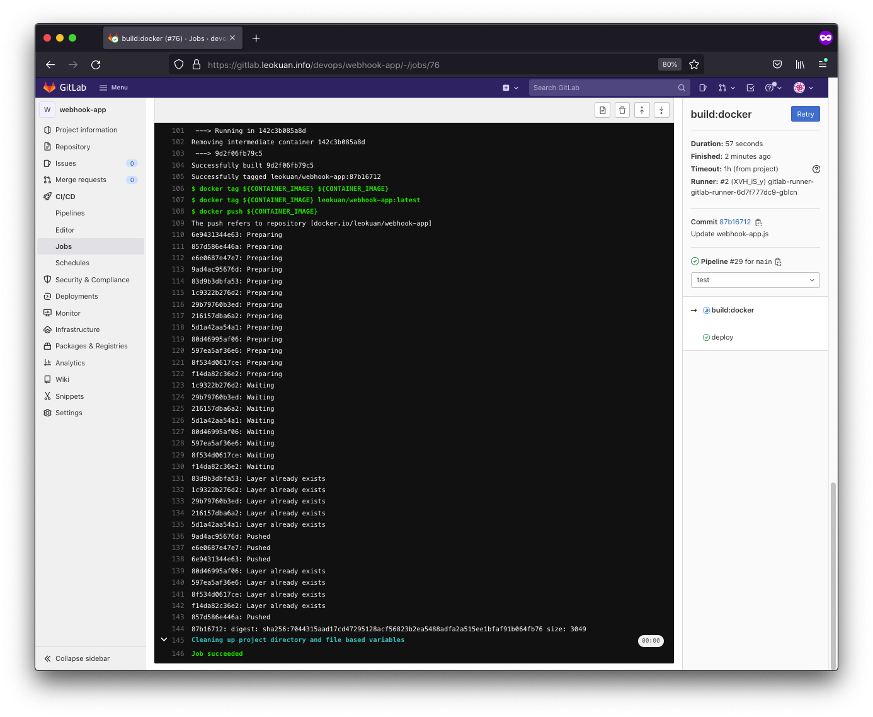Click the Retry job button
The height and width of the screenshot is (717, 873).
(x=805, y=114)
